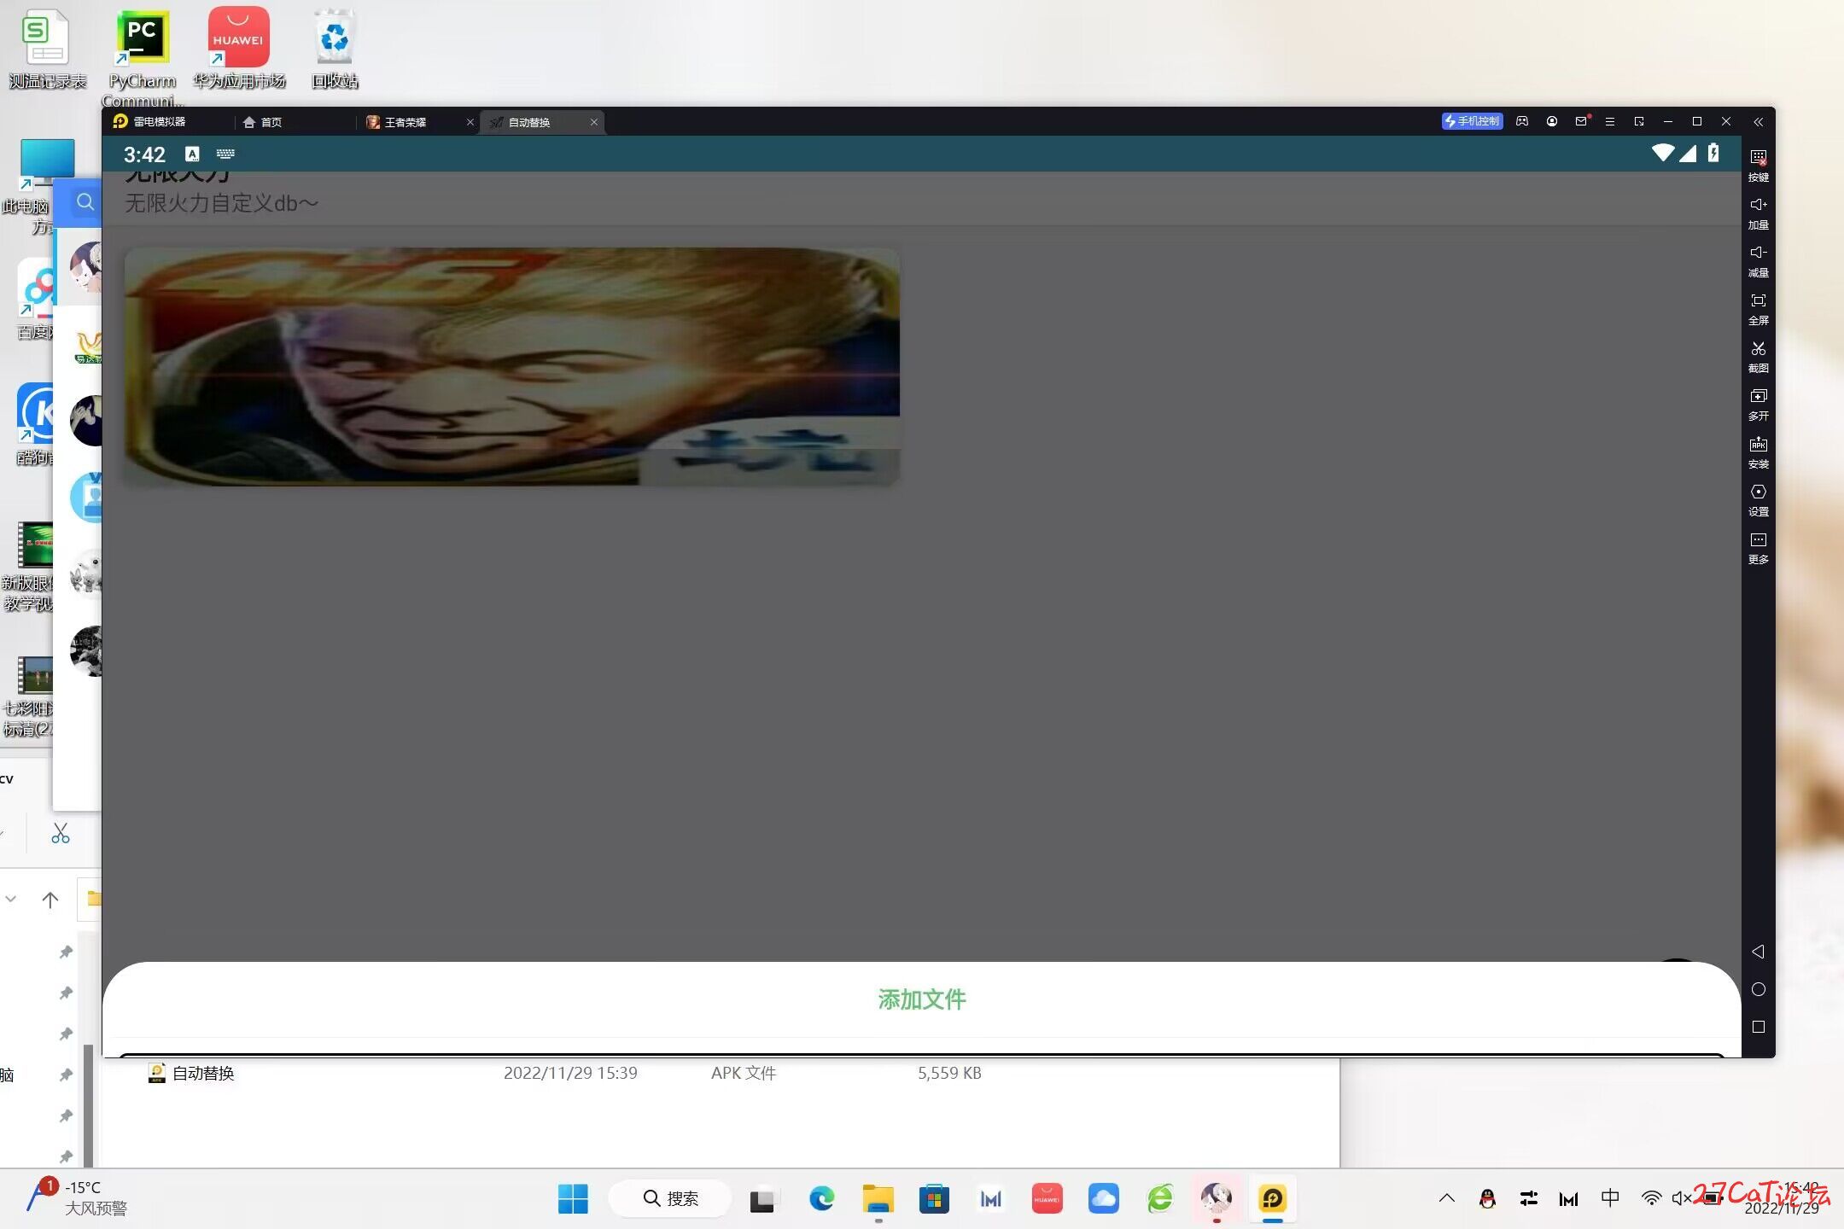The image size is (1844, 1229).
Task: Click the Android back triangle button
Action: tap(1758, 952)
